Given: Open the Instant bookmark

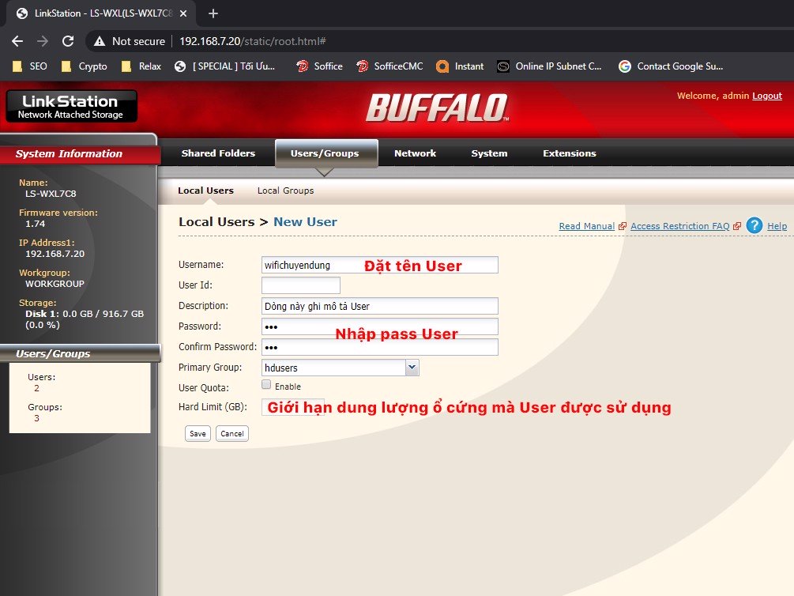Looking at the screenshot, I should point(460,66).
